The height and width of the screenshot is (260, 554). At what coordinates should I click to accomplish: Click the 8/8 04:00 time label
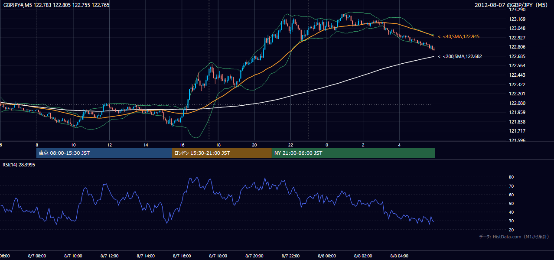click(x=400, y=256)
